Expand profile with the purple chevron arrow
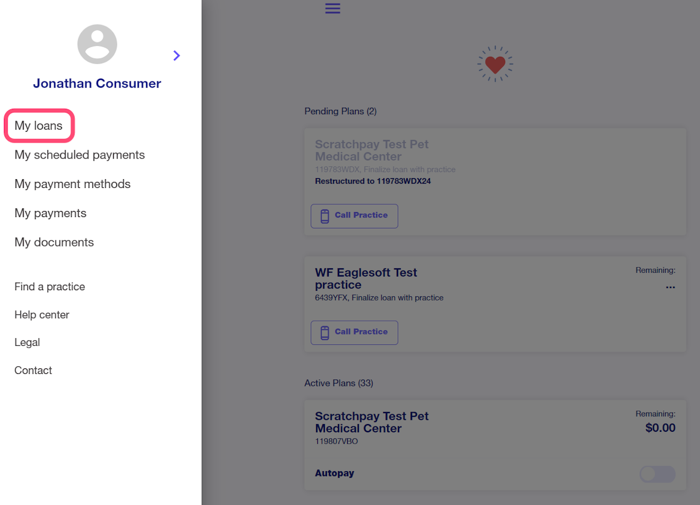 tap(176, 55)
